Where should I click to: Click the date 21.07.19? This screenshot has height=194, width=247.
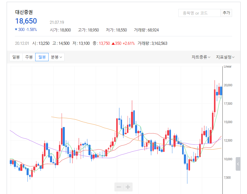pyautogui.click(x=57, y=23)
